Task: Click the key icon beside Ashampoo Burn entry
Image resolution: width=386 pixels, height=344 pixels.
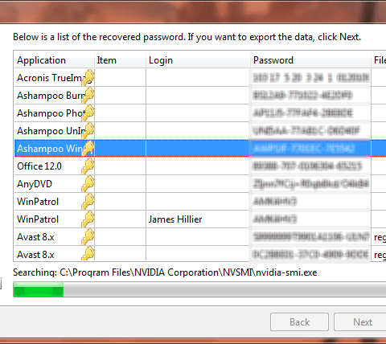Action: [88, 95]
